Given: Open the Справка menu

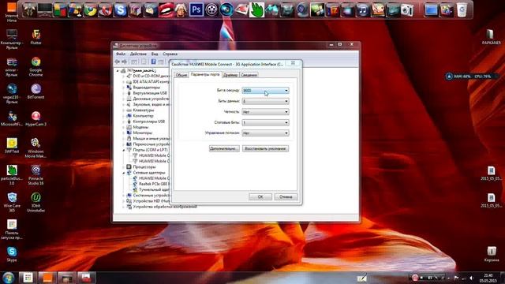Looking at the screenshot, I should click(x=170, y=54).
